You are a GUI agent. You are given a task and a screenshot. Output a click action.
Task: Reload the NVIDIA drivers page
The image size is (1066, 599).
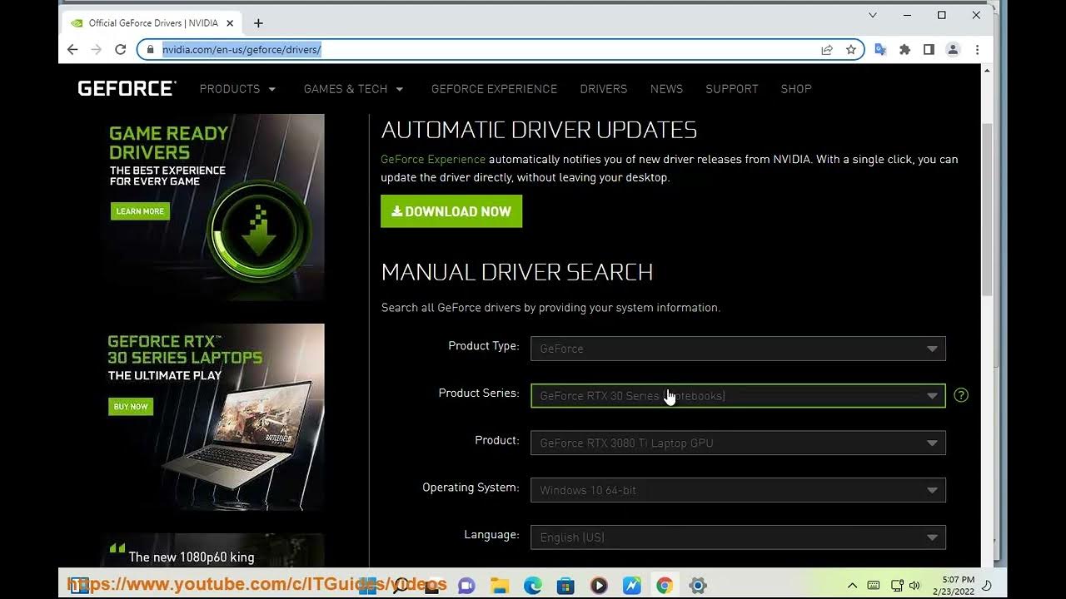[120, 50]
